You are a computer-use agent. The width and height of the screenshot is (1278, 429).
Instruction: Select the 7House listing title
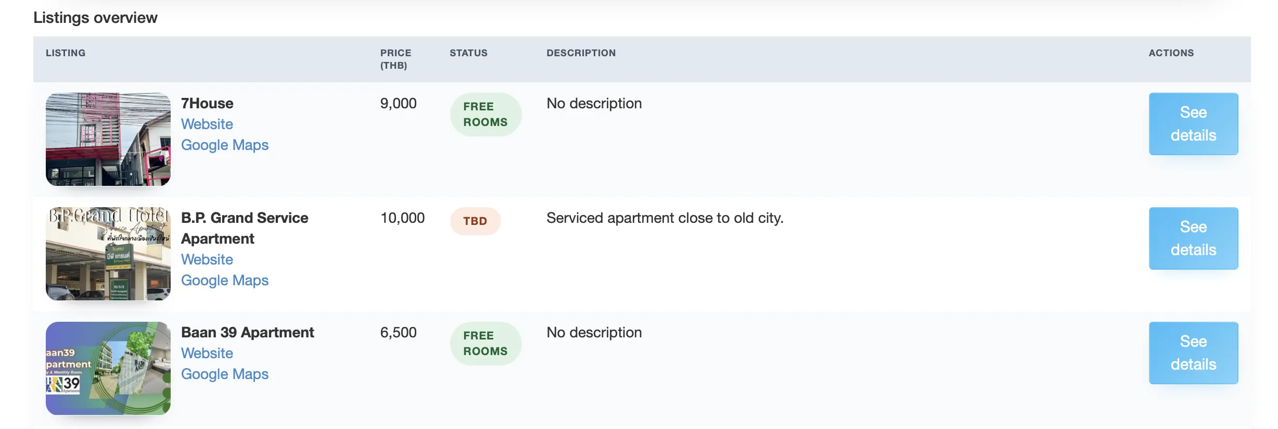[x=207, y=103]
